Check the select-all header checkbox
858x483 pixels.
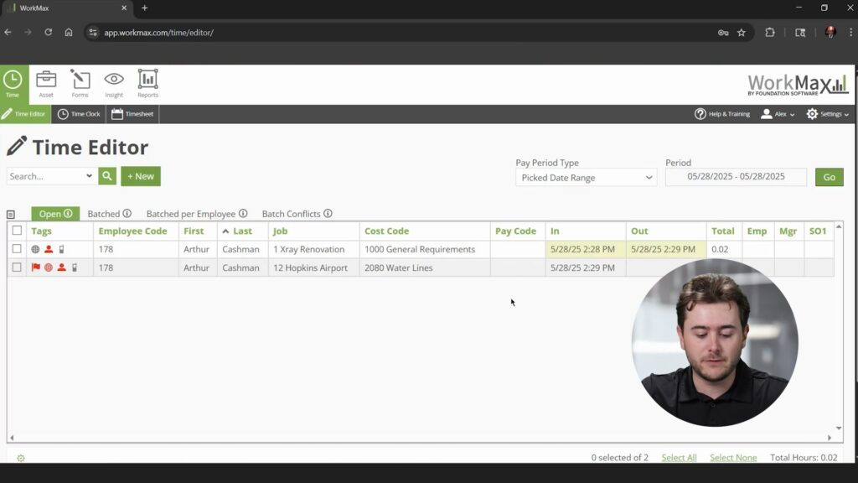17,231
